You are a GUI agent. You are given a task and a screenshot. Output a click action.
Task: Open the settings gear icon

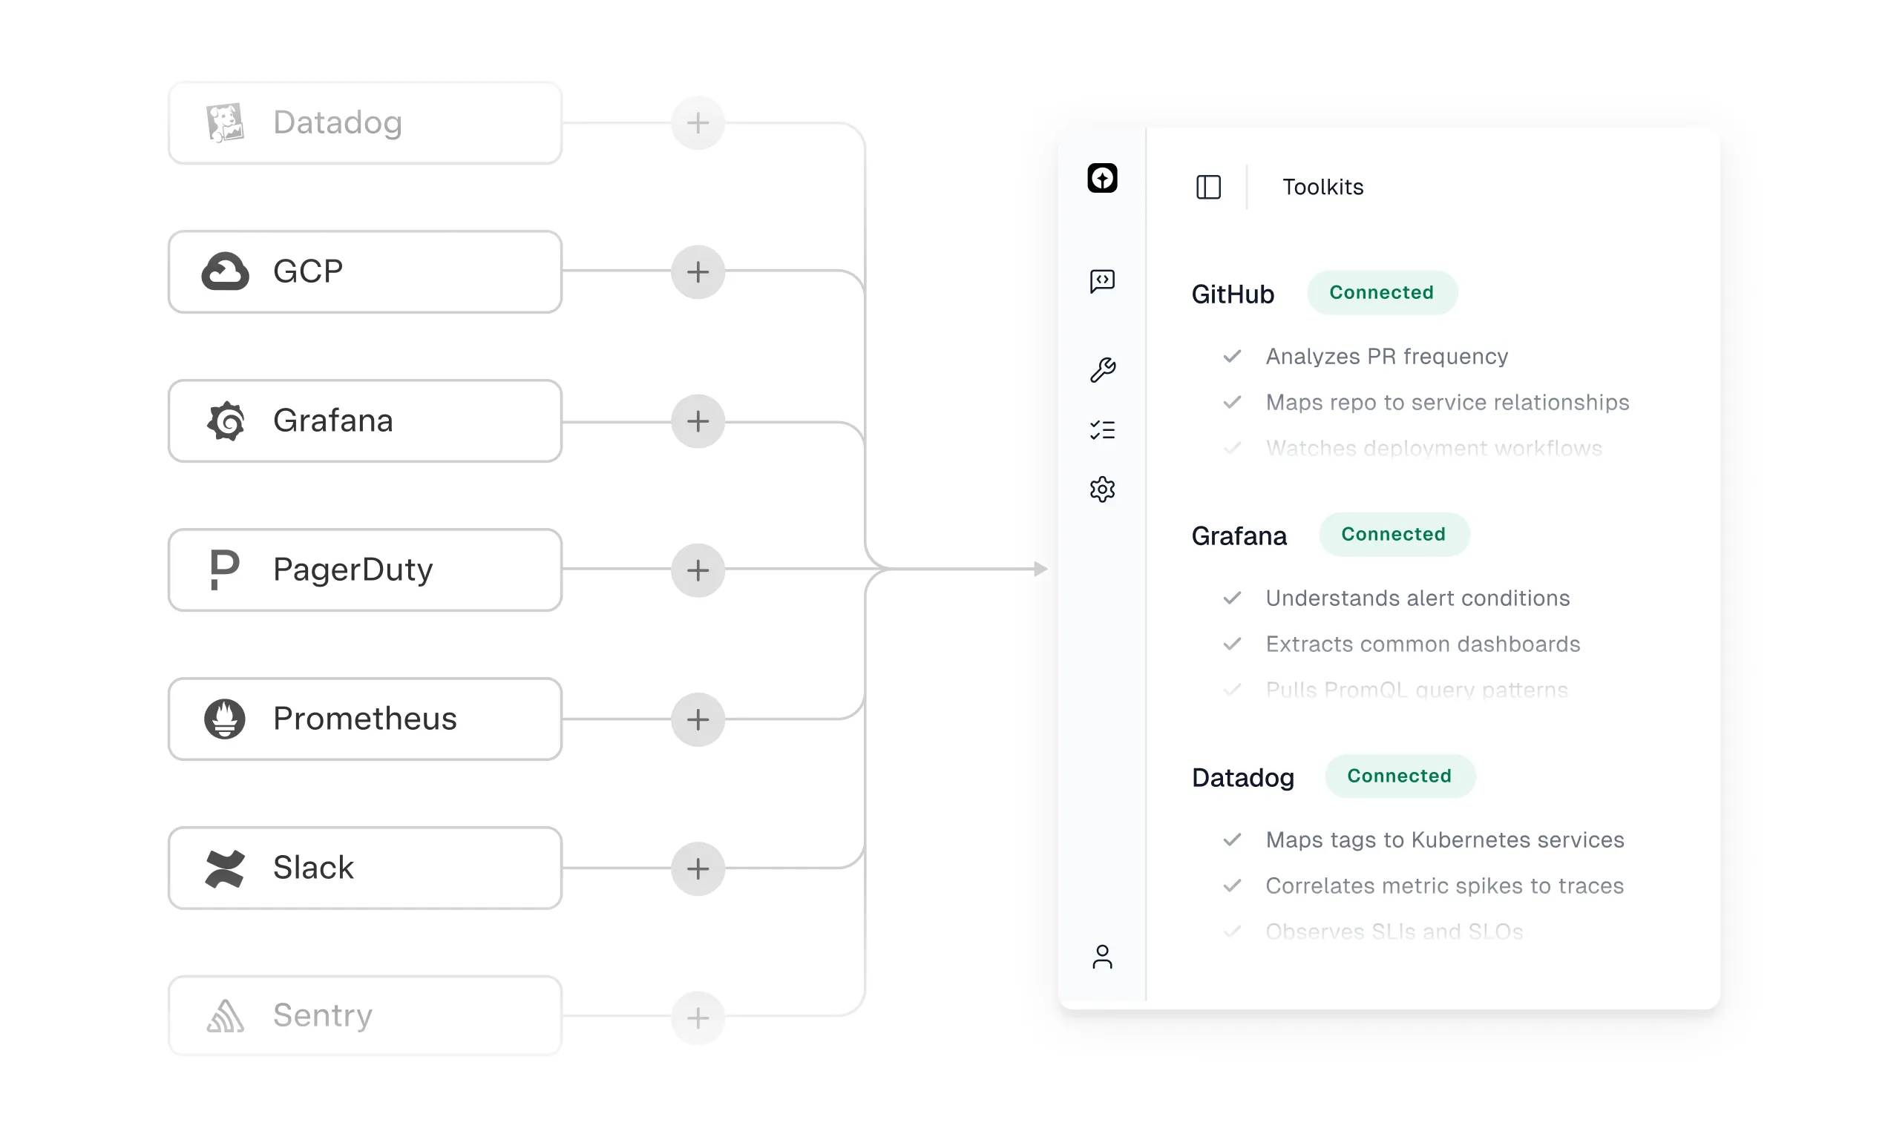(1101, 489)
